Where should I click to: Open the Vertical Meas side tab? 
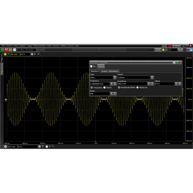point(2,69)
